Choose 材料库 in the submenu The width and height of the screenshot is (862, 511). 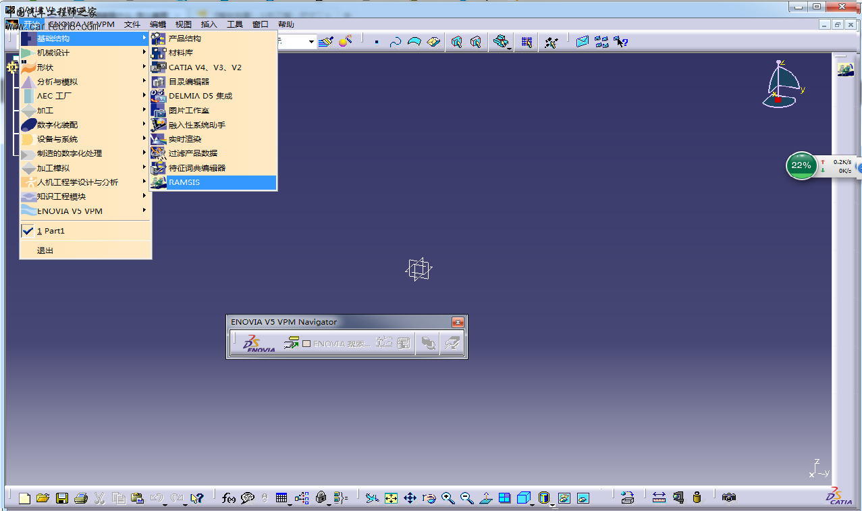(213, 53)
